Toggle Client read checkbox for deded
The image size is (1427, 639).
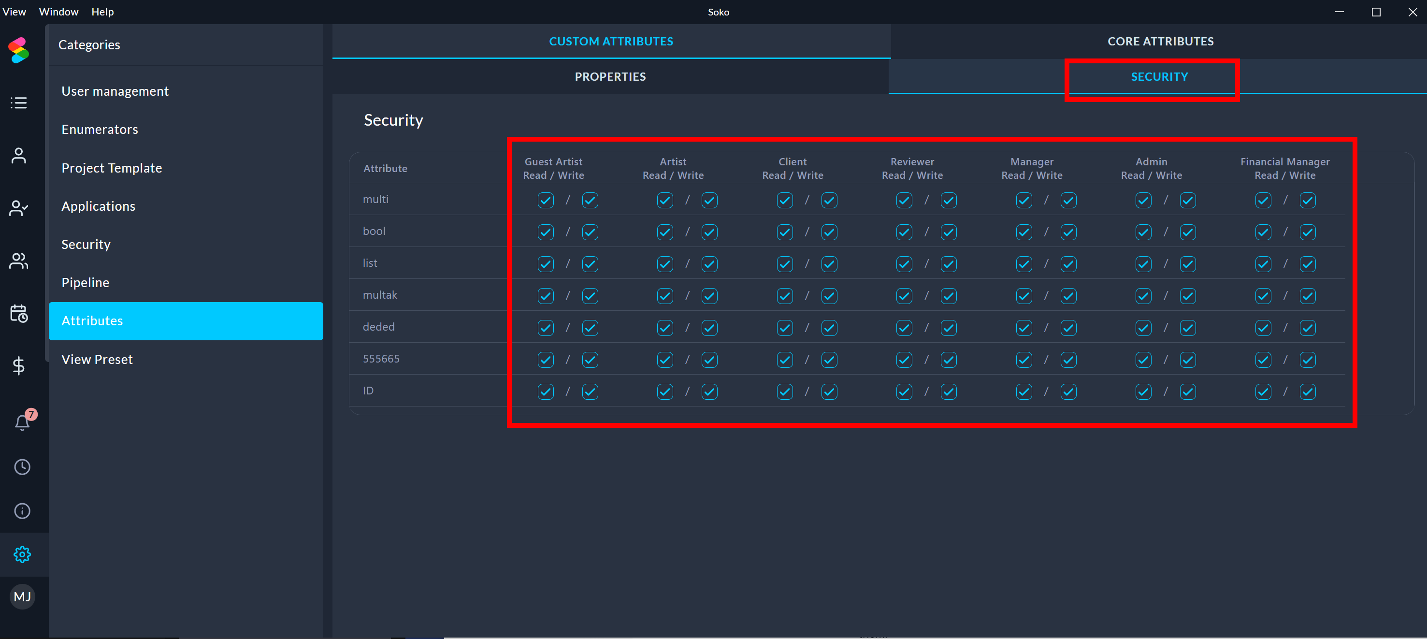tap(784, 328)
